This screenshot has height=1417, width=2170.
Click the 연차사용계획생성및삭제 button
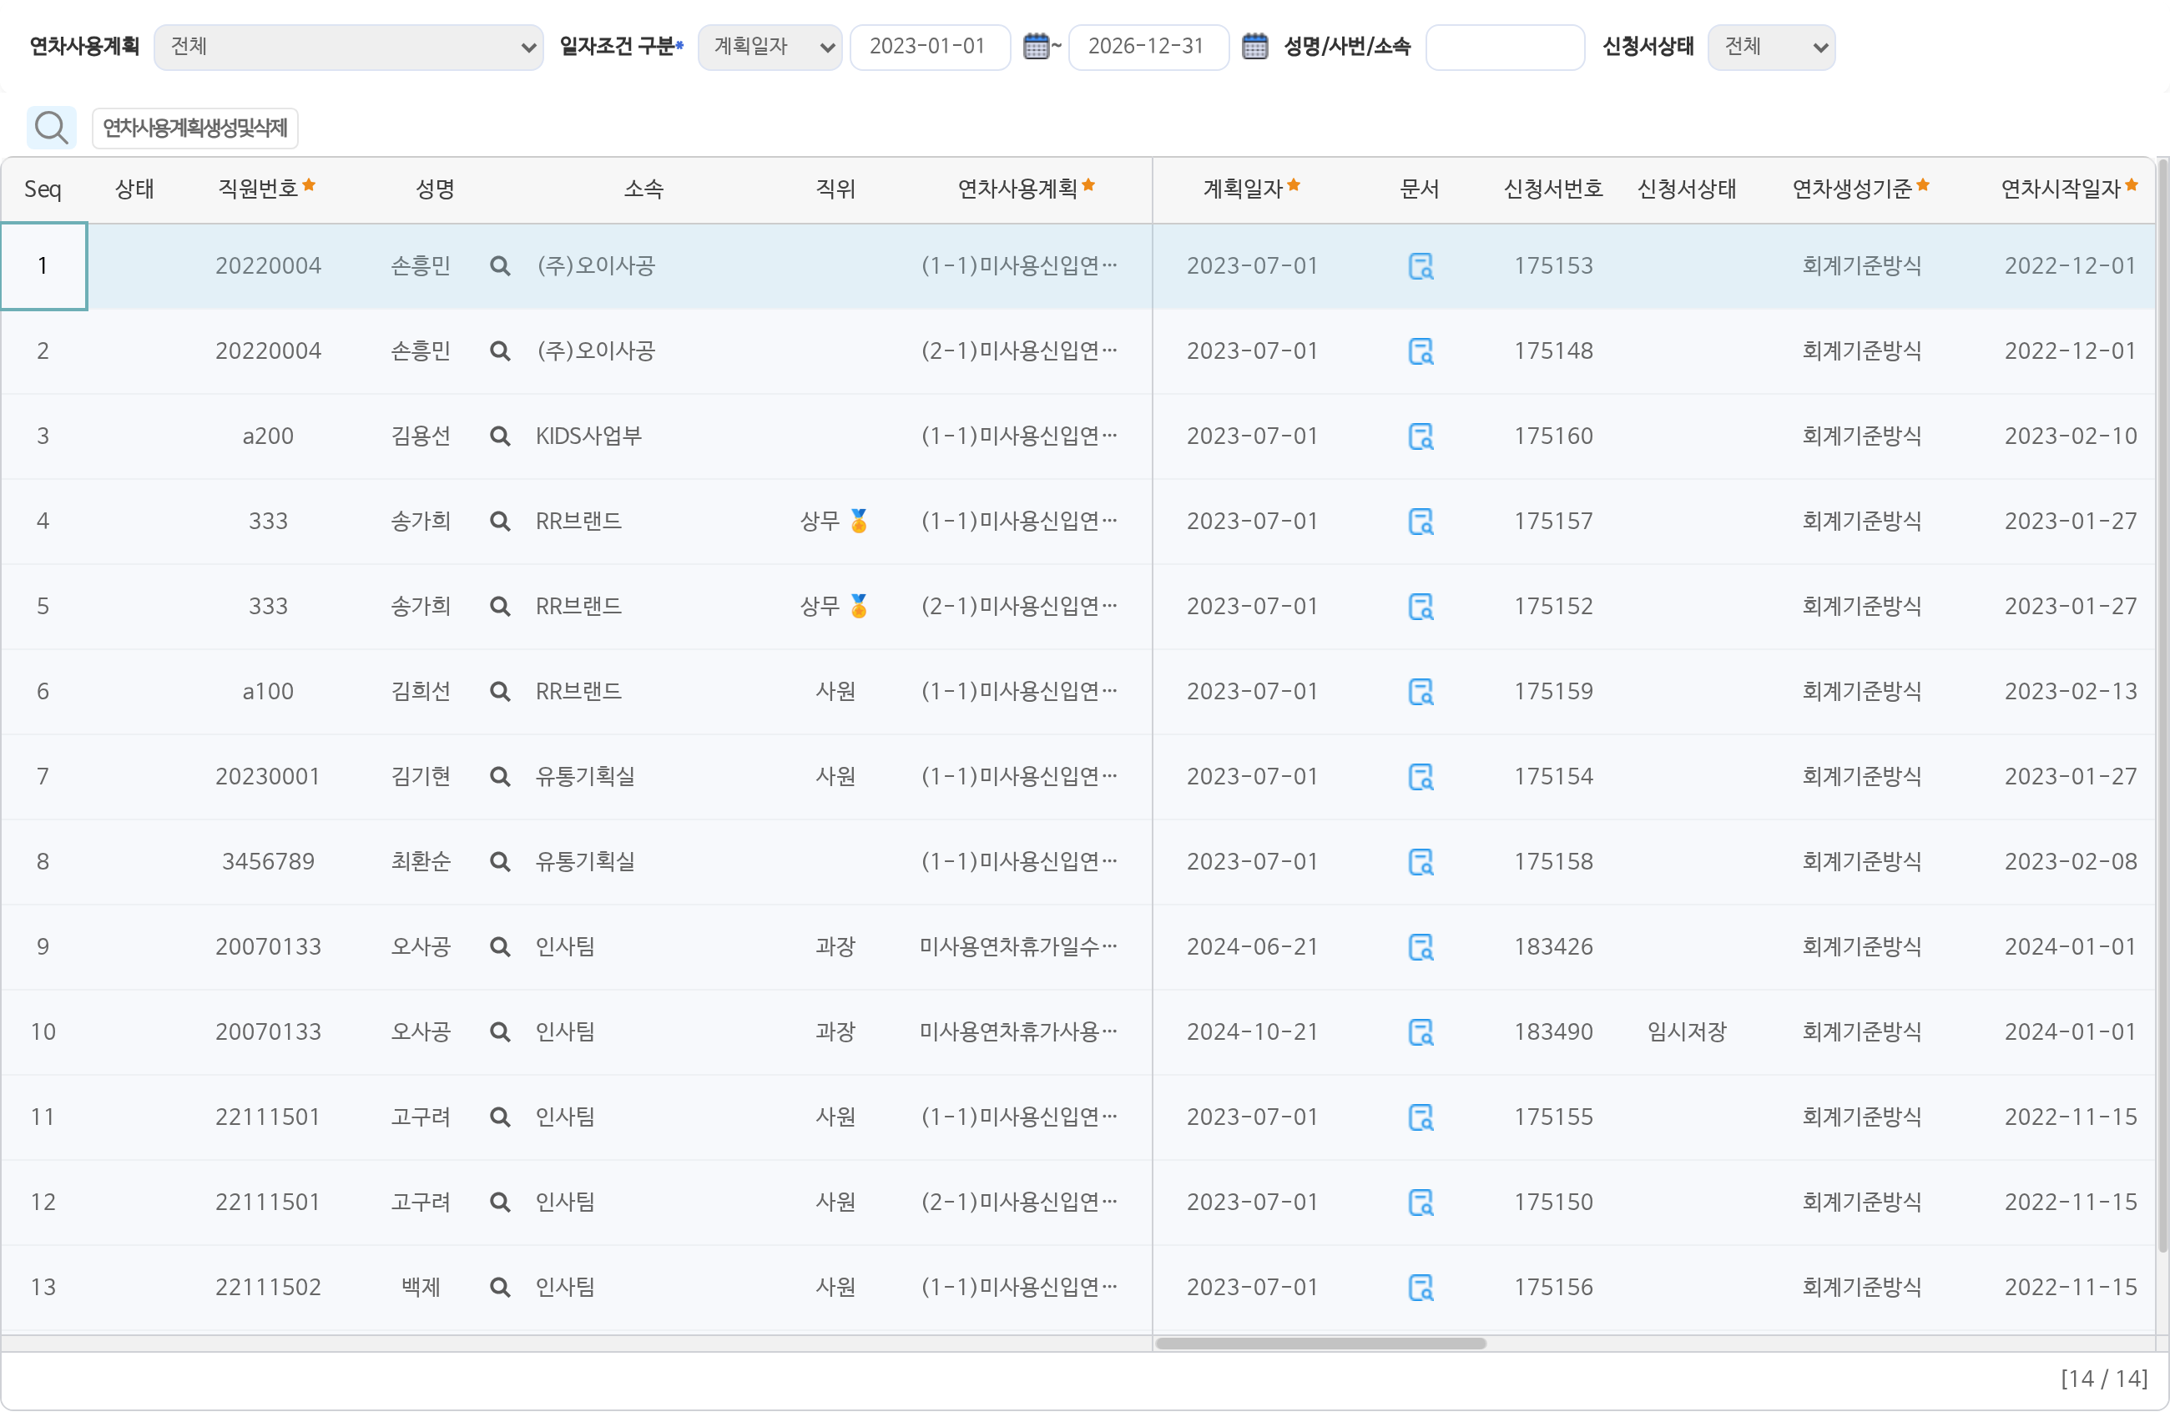[x=195, y=128]
